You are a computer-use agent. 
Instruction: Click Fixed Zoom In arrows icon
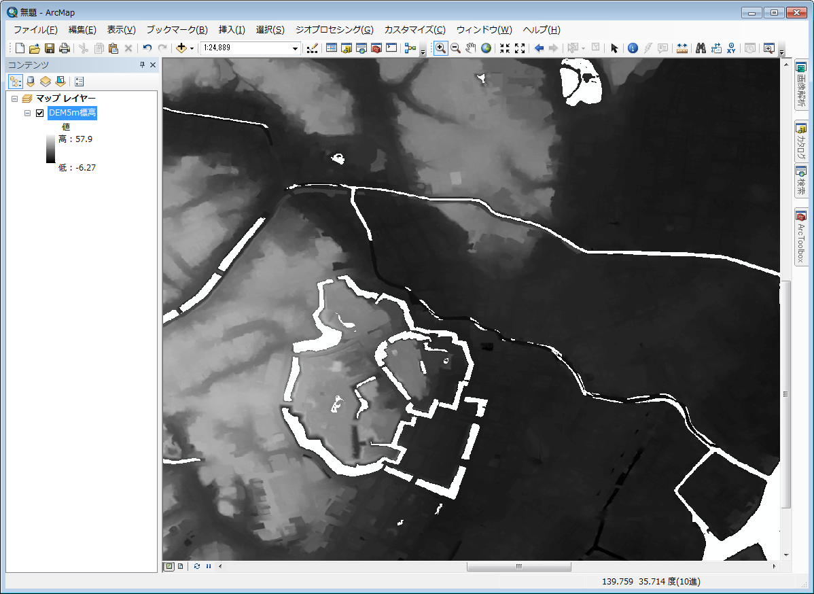coord(505,48)
